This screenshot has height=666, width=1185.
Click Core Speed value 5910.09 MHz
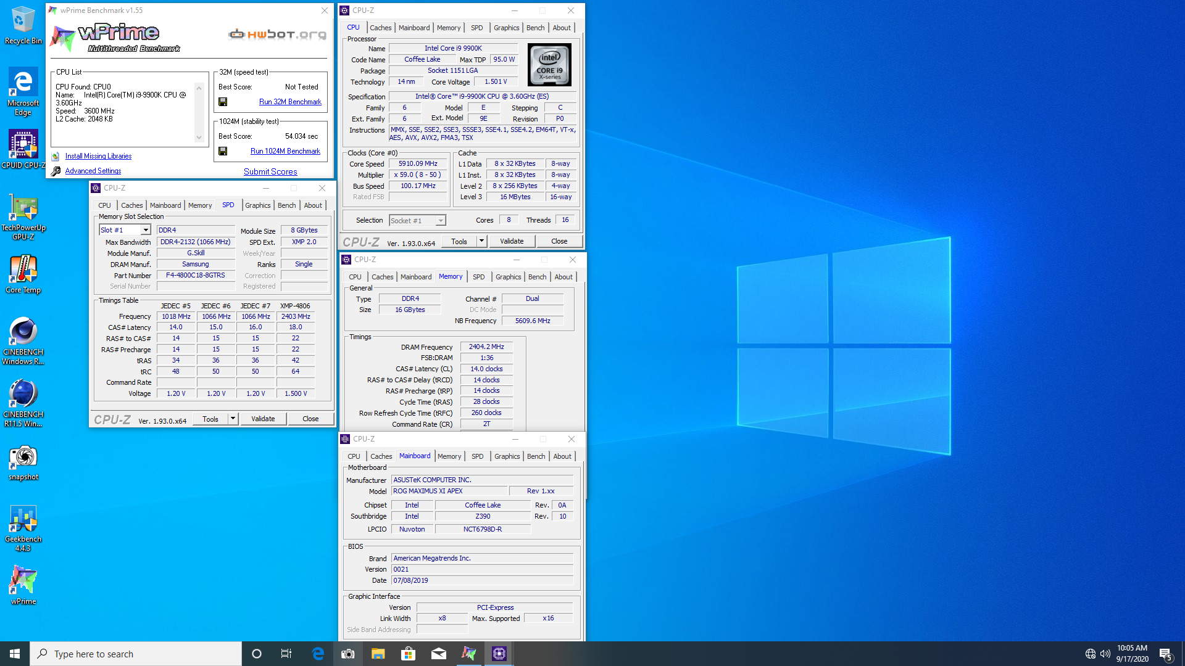click(x=418, y=164)
